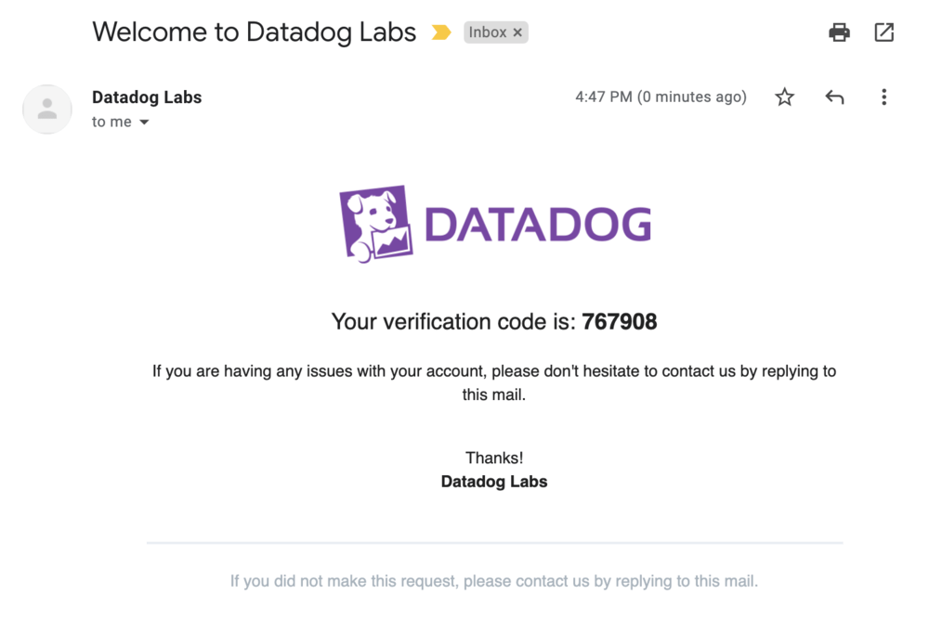Open the three-dot more options menu
The width and height of the screenshot is (929, 620).
[x=884, y=97]
